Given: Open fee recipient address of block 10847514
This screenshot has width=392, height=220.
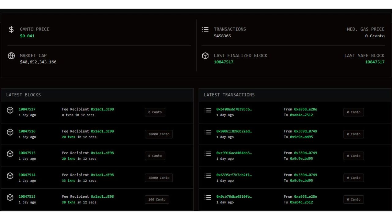Looking at the screenshot, I should [102, 175].
